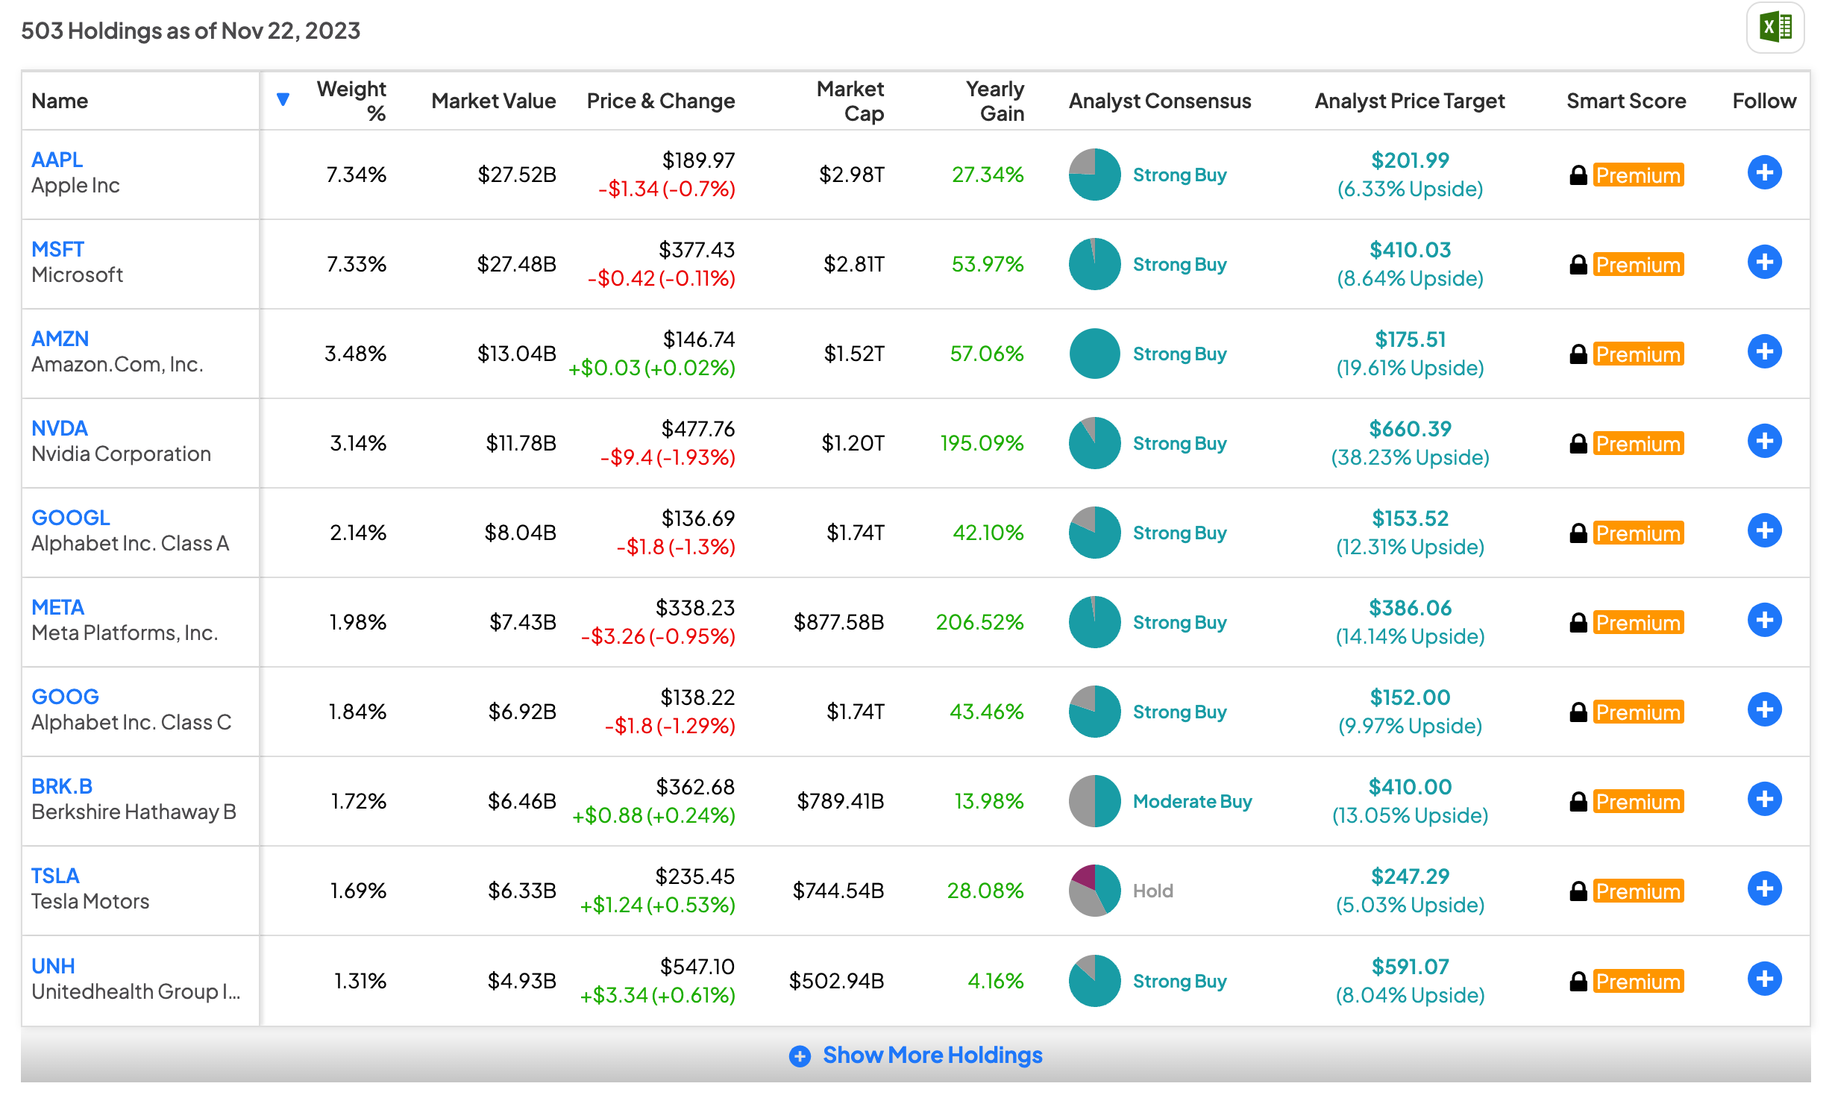Screen dimensions: 1829x1098
Task: Follow AAPL with plus icon
Action: tap(1764, 173)
